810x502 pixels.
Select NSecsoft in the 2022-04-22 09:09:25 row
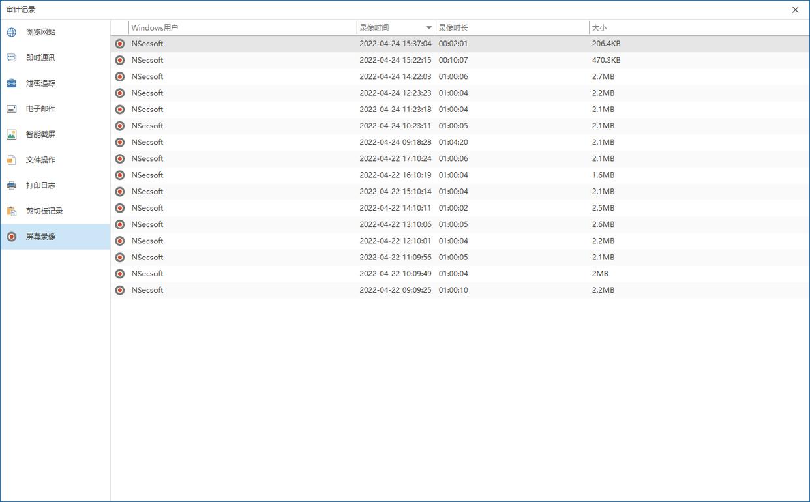147,290
